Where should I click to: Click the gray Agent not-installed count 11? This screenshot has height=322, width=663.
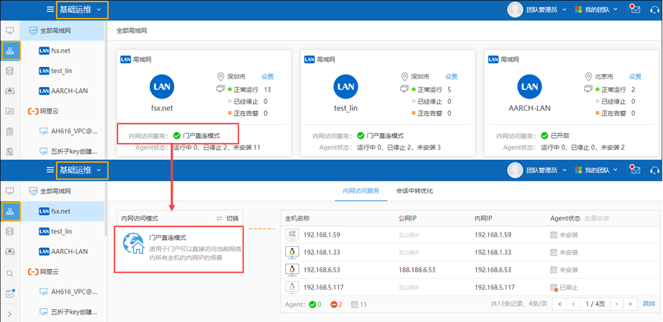point(358,303)
